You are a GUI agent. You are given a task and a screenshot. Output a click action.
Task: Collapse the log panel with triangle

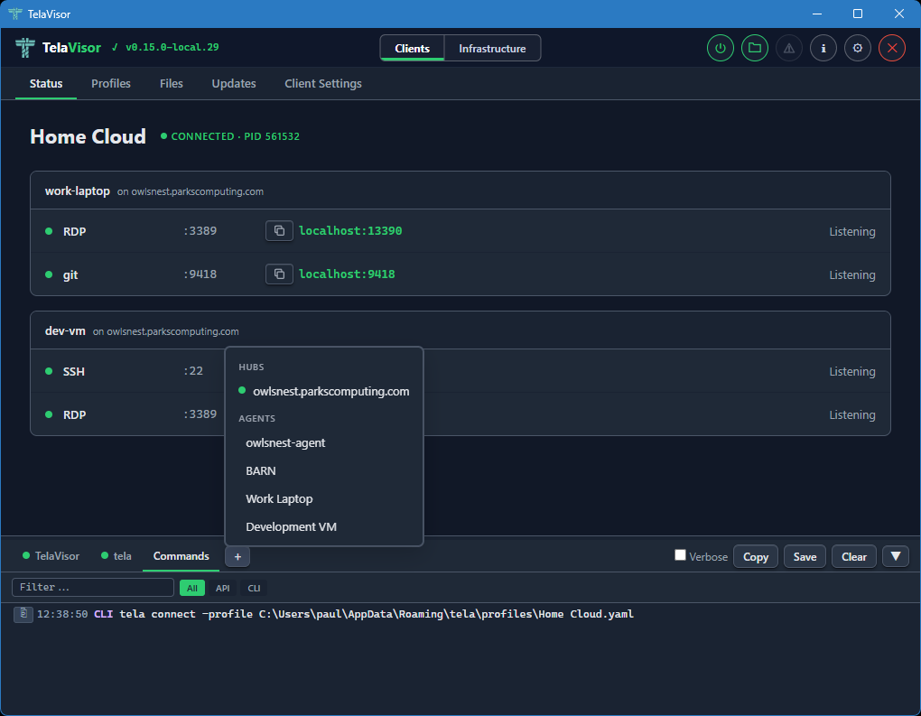896,556
